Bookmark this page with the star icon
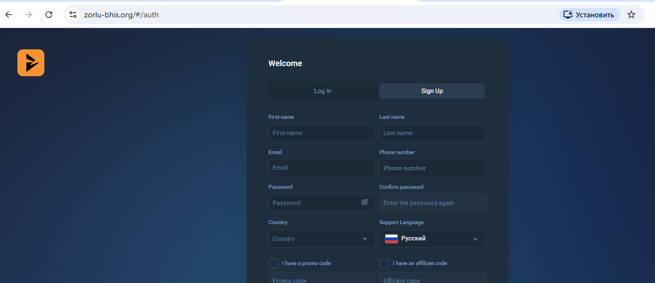655x283 pixels. point(631,15)
